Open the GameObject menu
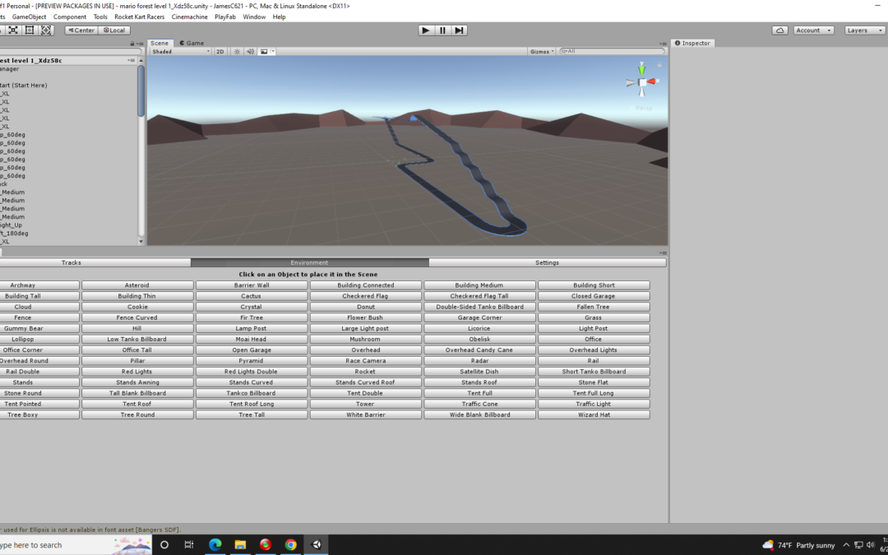This screenshot has width=888, height=555. pos(29,17)
